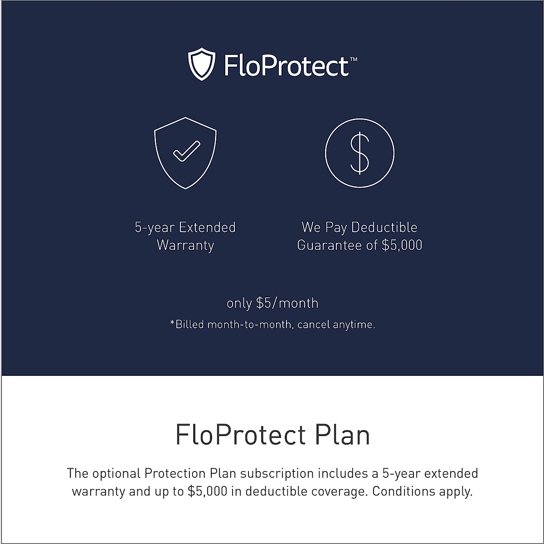Click the "*Billed month-to-month" fine print

coord(231,325)
